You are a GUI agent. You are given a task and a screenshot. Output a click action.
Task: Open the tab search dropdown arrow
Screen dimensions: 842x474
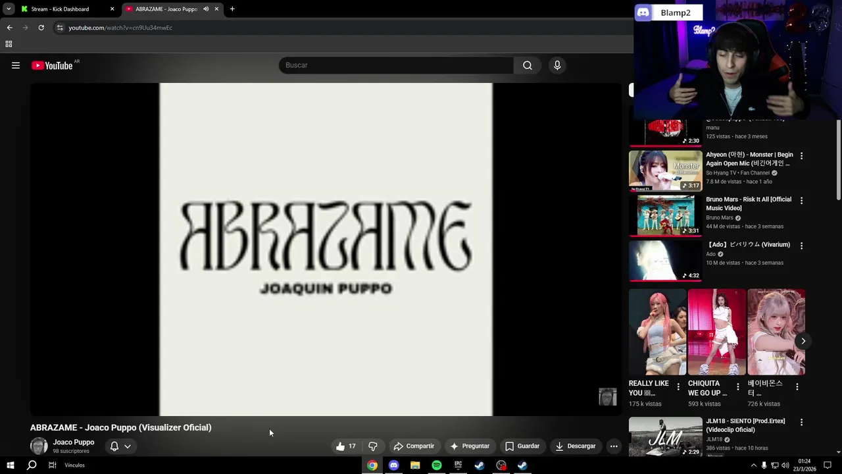[x=9, y=9]
